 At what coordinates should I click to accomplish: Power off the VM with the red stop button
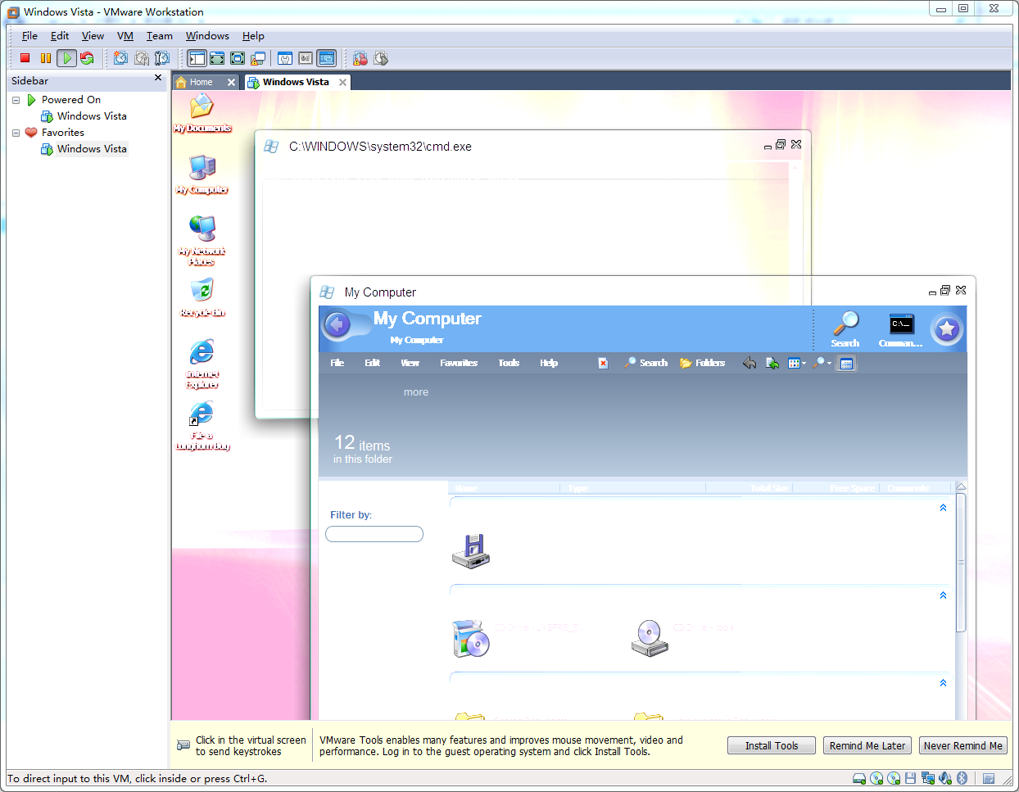[25, 58]
